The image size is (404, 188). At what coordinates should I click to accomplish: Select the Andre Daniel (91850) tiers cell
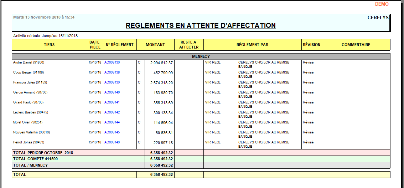[x=29, y=62]
